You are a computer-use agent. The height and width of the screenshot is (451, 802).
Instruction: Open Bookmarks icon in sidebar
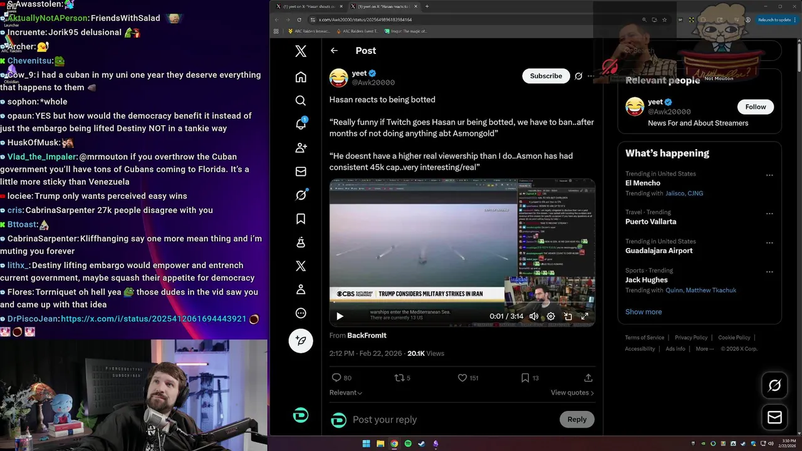point(301,219)
